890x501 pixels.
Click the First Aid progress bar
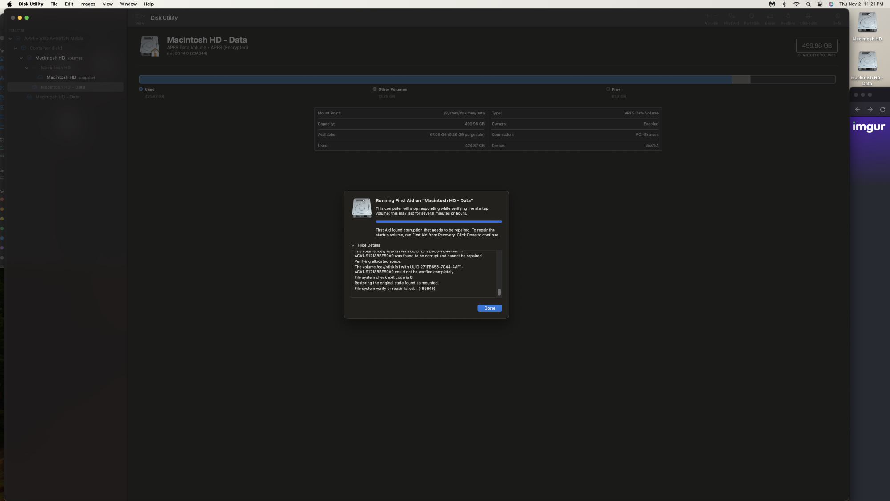(x=438, y=221)
